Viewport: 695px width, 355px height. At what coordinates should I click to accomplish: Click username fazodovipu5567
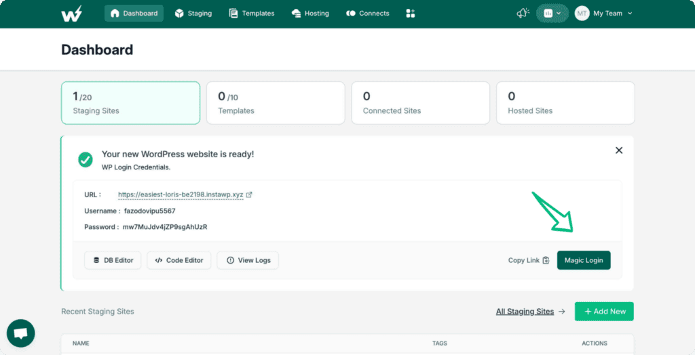pyautogui.click(x=150, y=211)
